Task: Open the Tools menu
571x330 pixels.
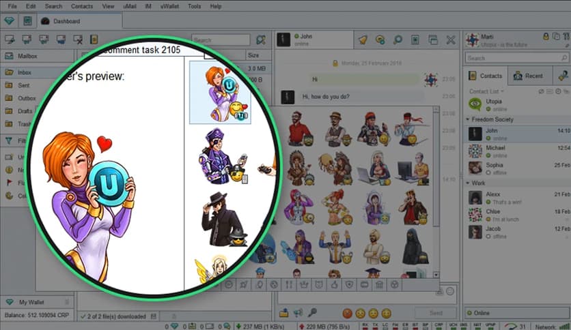Action: [194, 6]
